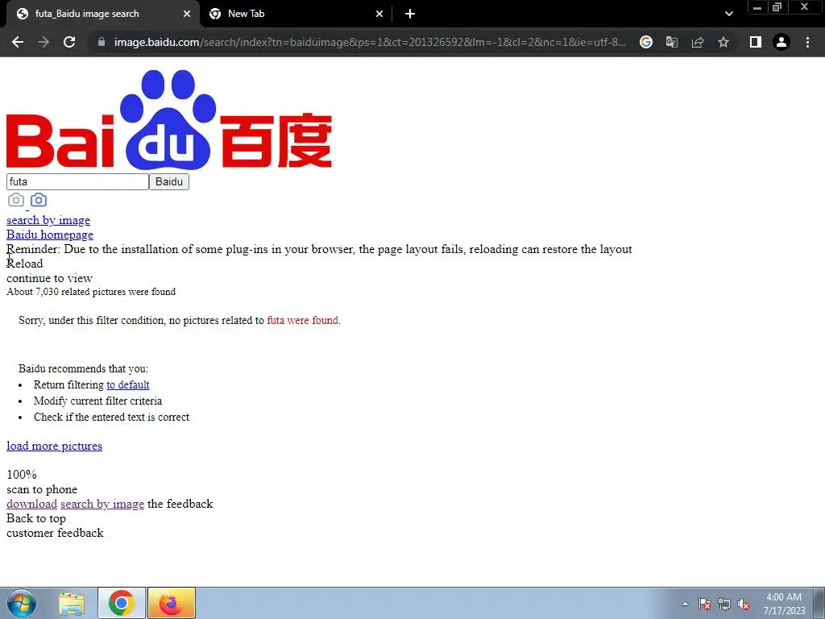Switch to the futa_Baidu image search tab
The width and height of the screenshot is (825, 619).
tap(103, 14)
